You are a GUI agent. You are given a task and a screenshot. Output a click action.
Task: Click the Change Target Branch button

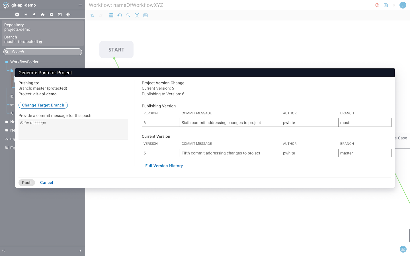(x=43, y=105)
